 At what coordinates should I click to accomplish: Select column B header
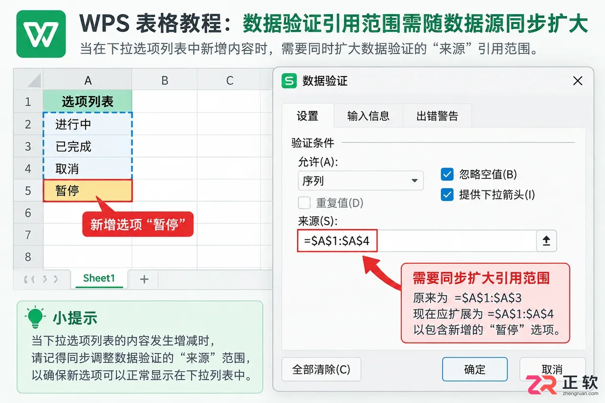[165, 80]
